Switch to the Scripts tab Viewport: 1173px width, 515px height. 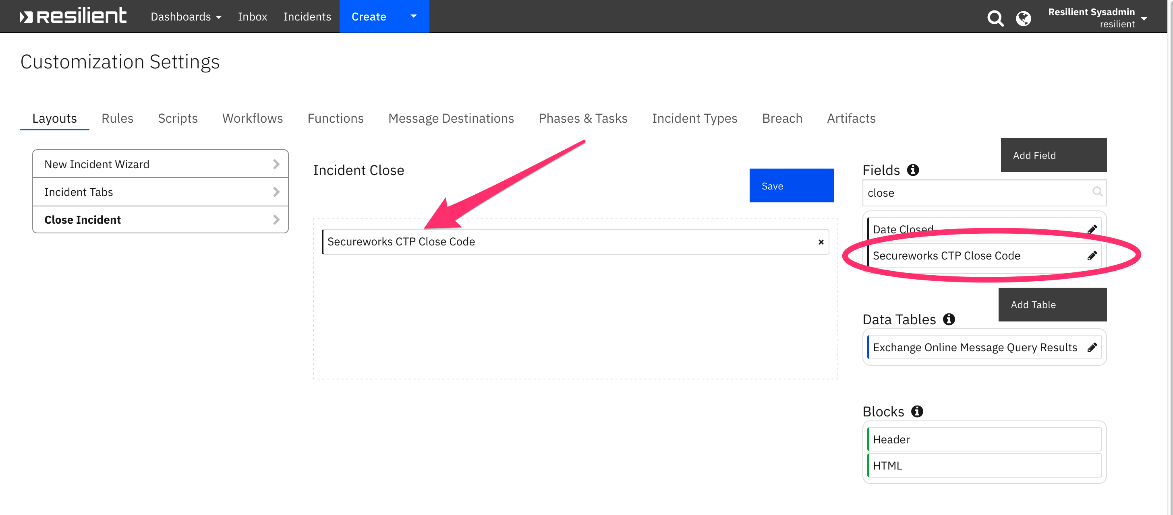click(178, 118)
